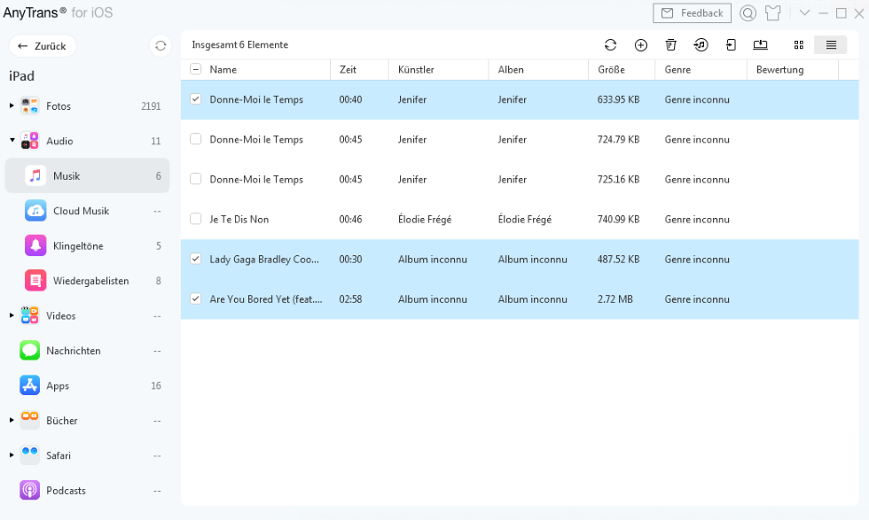Expand the Fotos category
This screenshot has width=869, height=520.
[x=12, y=106]
